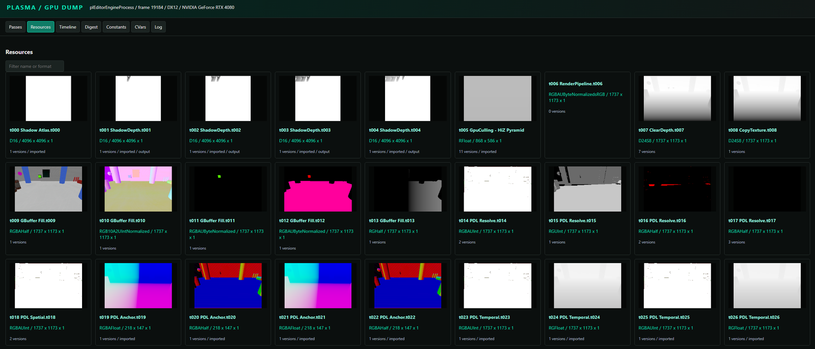The height and width of the screenshot is (349, 815).
Task: Select the 7 versions label on t007
Action: pos(647,151)
